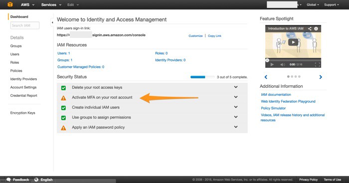Expand Activate MFA on your root account
This screenshot has height=183, width=349.
tap(236, 97)
